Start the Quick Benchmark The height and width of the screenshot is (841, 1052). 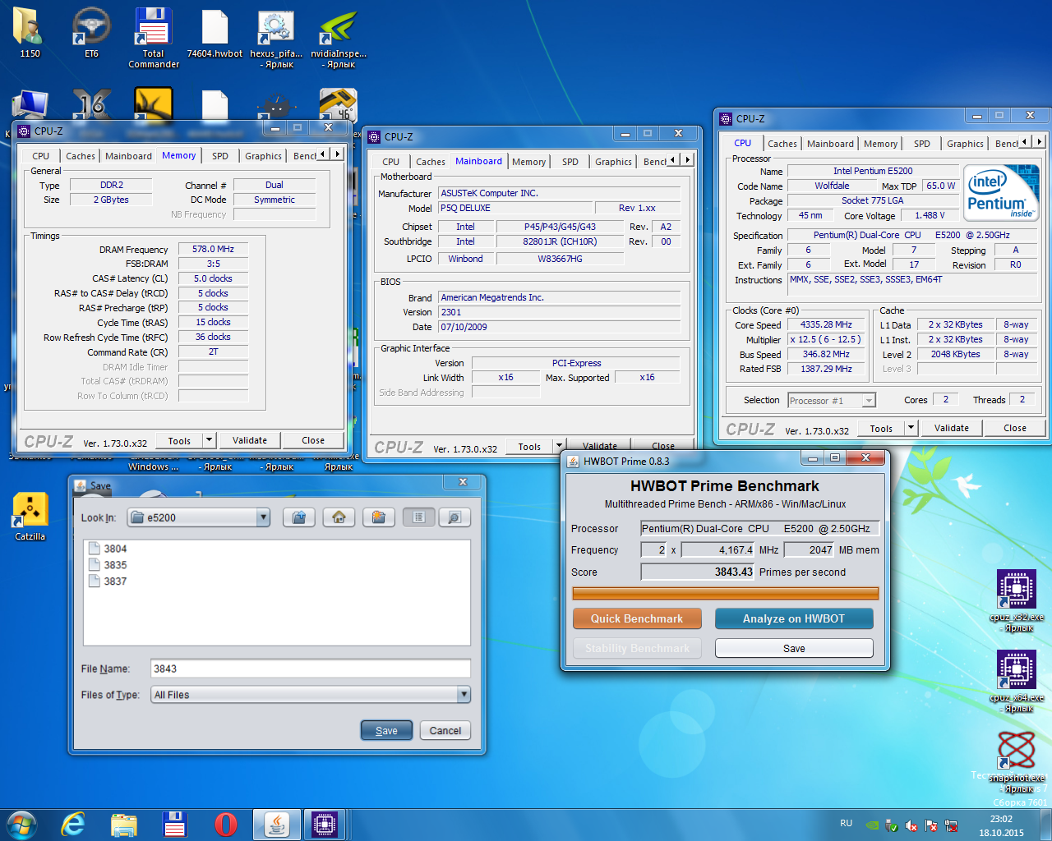[x=637, y=618]
